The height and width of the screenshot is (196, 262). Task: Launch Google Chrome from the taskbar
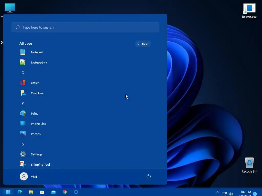coord(65,192)
